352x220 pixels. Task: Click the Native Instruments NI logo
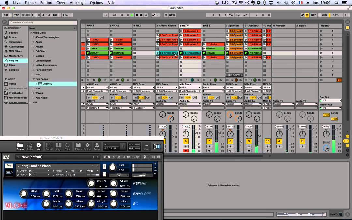pyautogui.click(x=157, y=147)
